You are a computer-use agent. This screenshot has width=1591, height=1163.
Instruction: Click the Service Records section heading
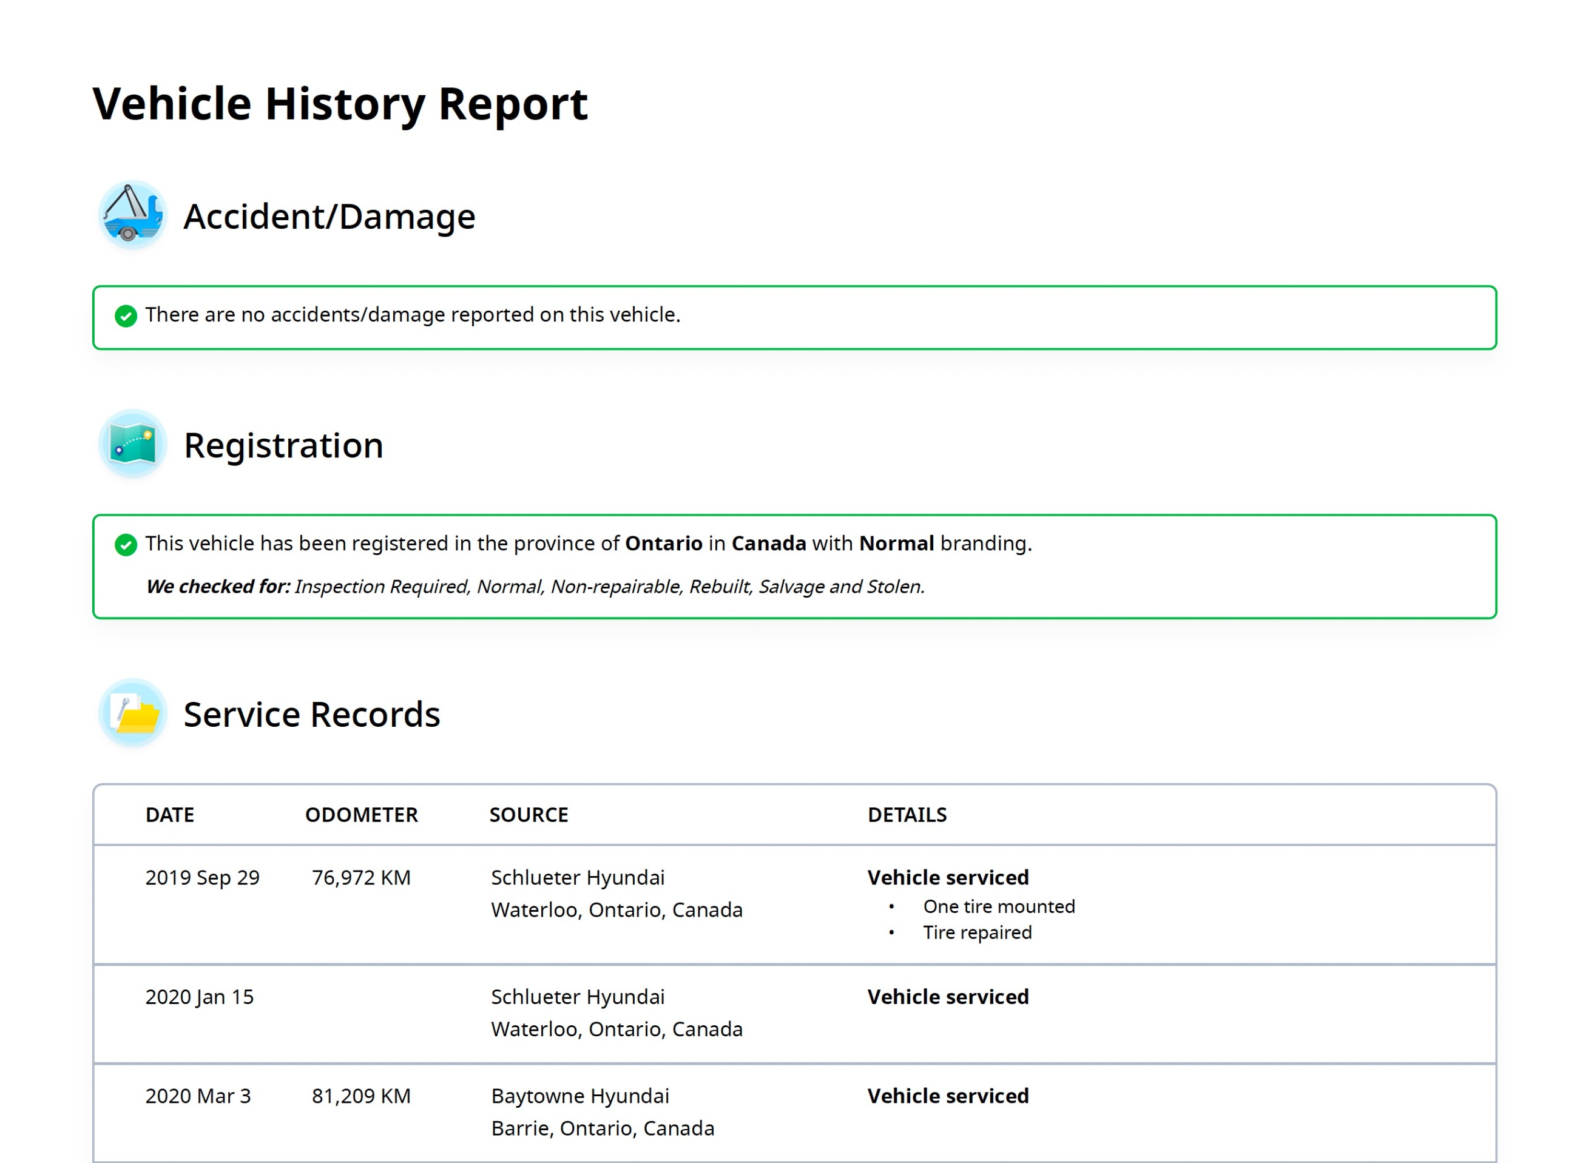(x=311, y=714)
